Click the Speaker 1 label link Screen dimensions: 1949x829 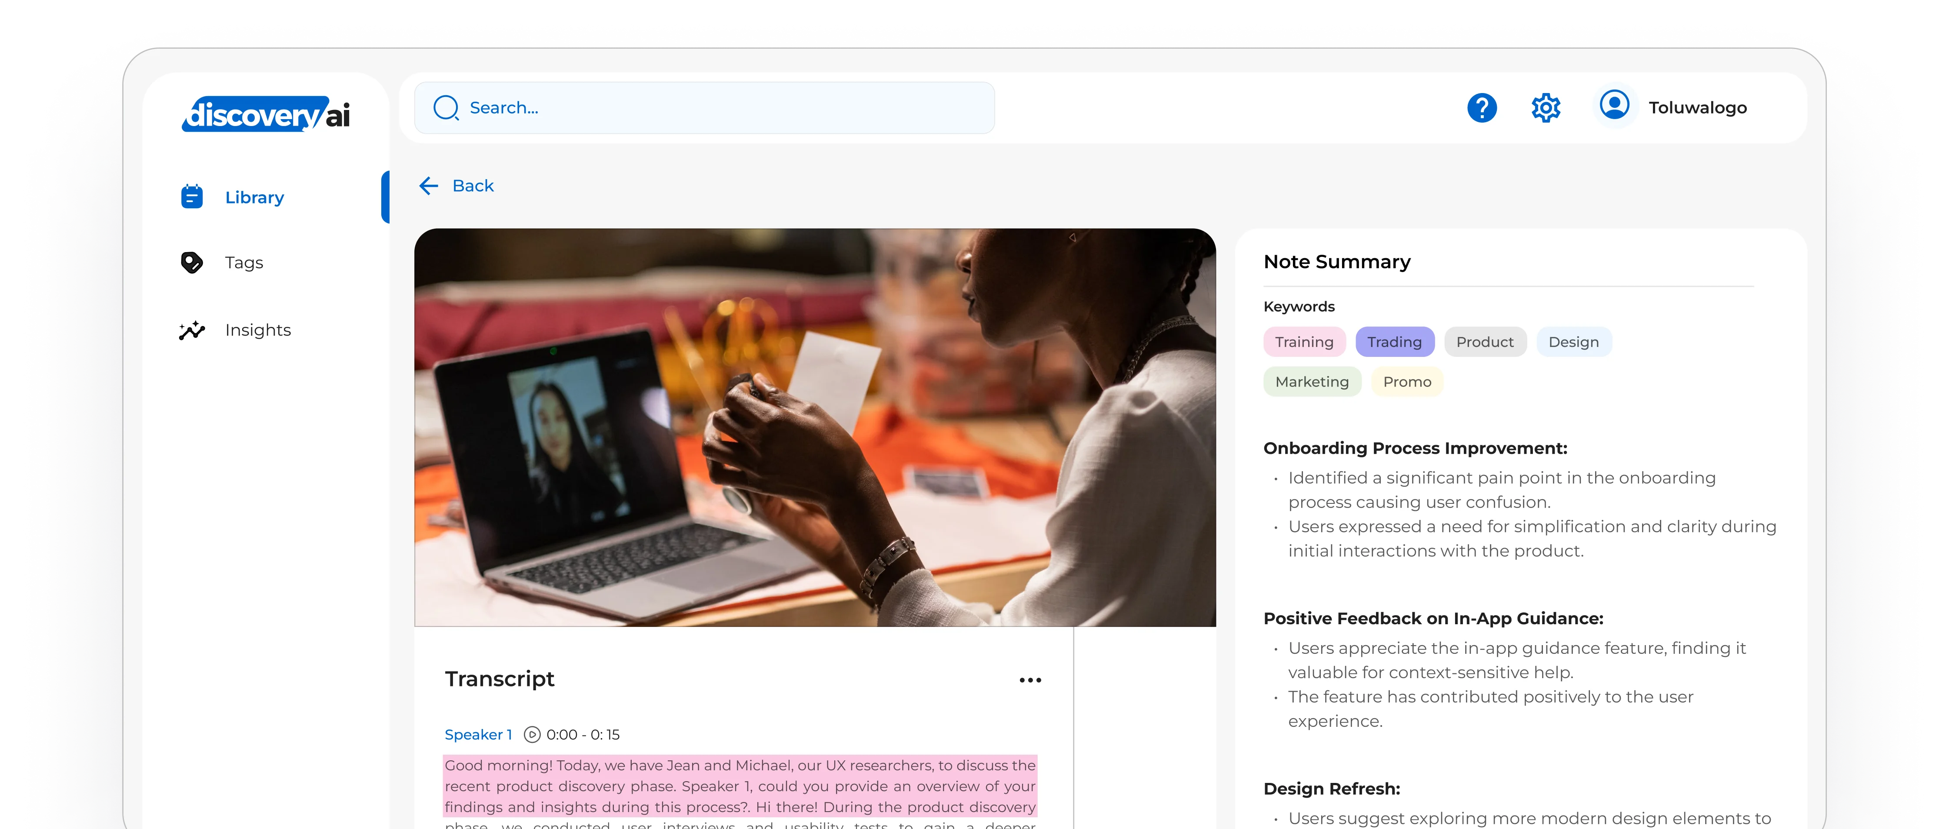pos(478,735)
